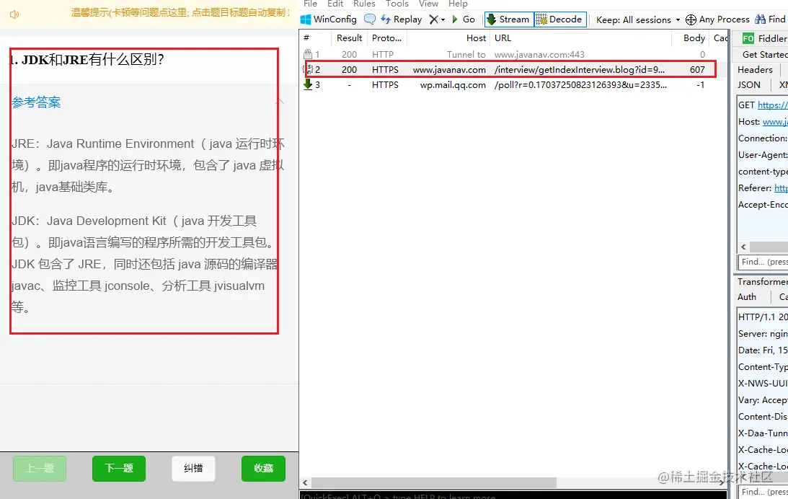Screen dimensions: 788x499
Task: Collapse the 参考答案 answer section chevron
Action: [280, 102]
